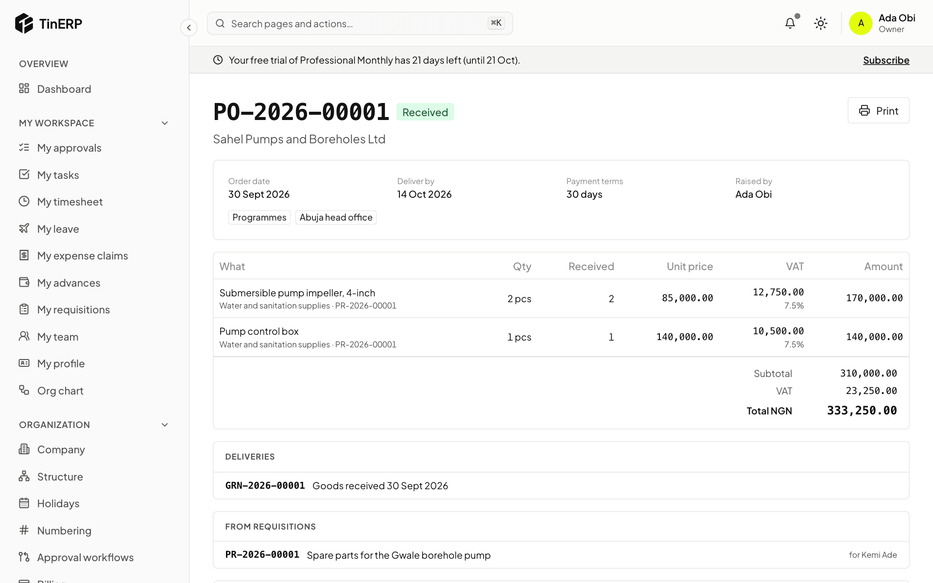Click the Programmes tag

click(x=259, y=217)
